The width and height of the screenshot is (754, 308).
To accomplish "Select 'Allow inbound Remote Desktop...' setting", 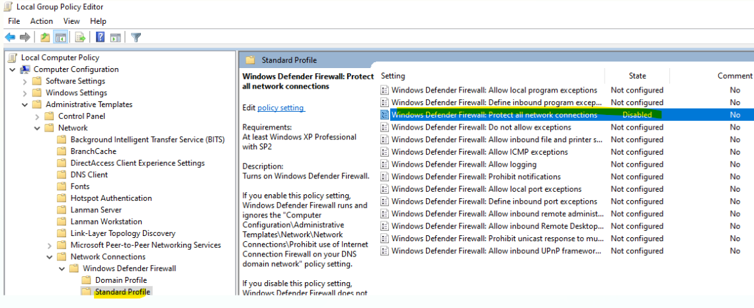I will (x=497, y=226).
